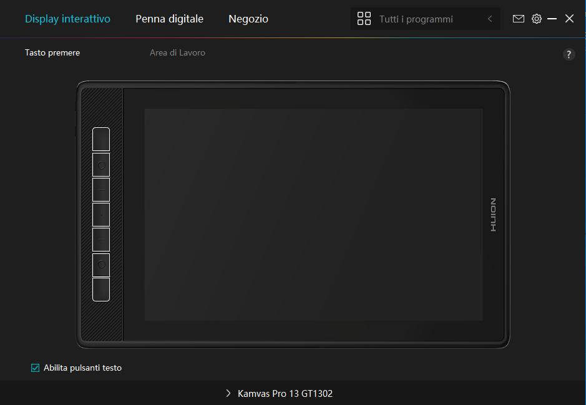Switch to the Penna digitale tab
Viewport: 586px width, 405px height.
169,19
